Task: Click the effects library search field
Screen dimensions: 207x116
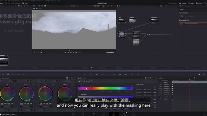Action: [193, 9]
